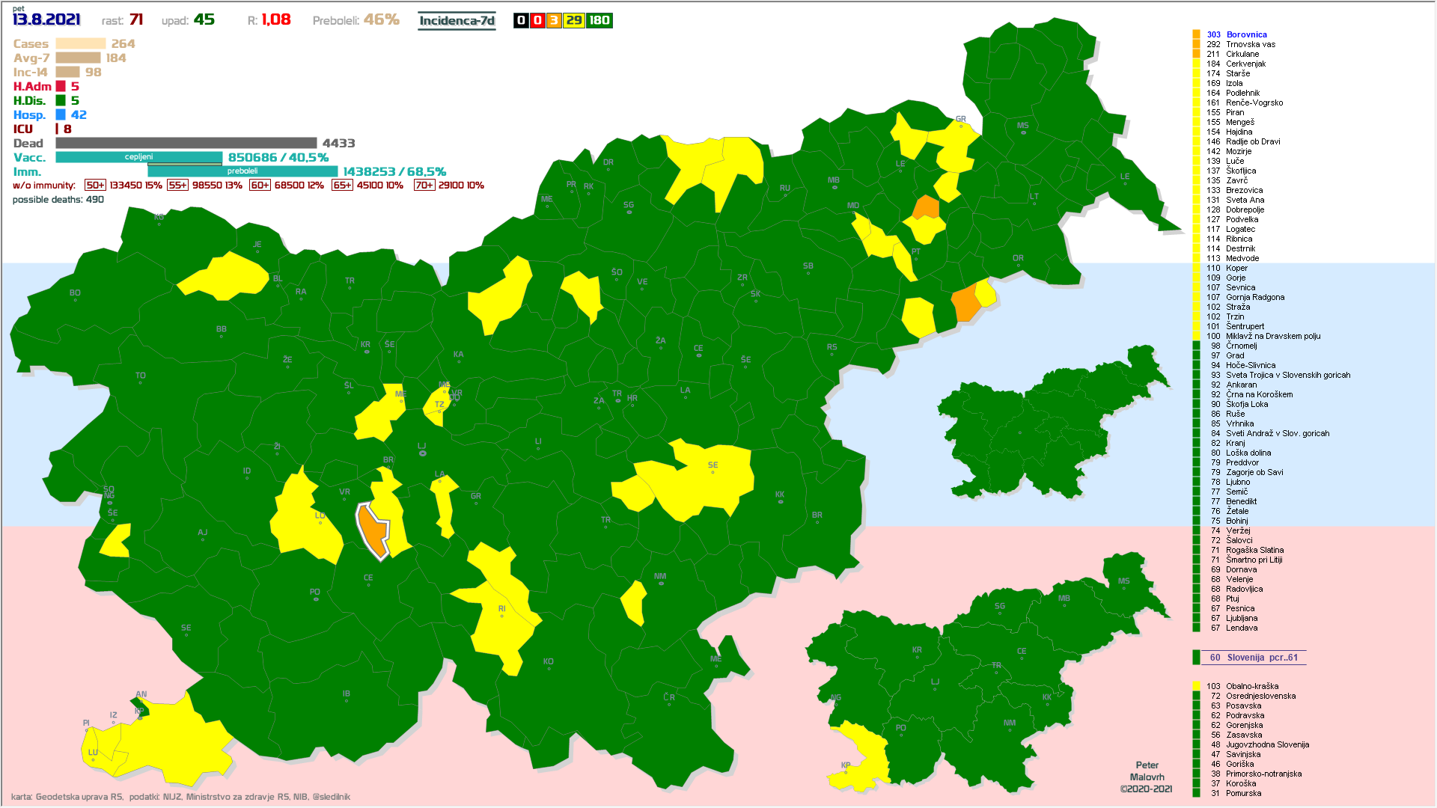Select the 70+ age group box
The image size is (1437, 808).
point(424,185)
